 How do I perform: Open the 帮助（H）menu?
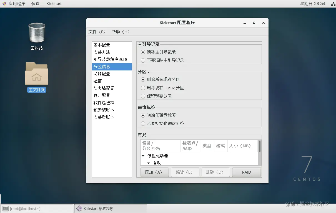coord(121,32)
